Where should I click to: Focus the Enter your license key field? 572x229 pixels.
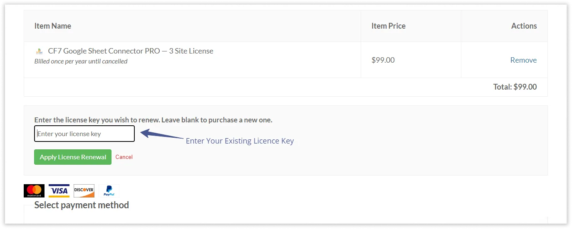point(84,134)
